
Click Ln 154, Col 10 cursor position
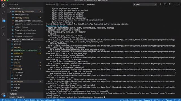click(x=131, y=100)
